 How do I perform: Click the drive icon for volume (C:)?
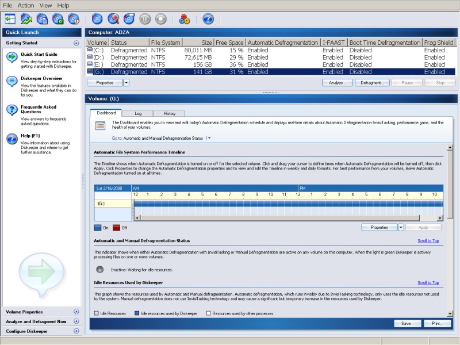(x=90, y=50)
